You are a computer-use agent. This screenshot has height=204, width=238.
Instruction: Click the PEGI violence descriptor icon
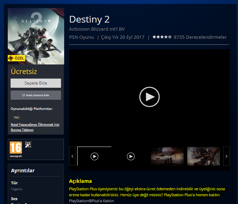tap(28, 144)
